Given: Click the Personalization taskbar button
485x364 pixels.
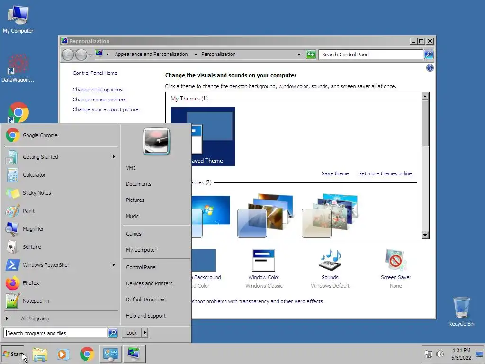Looking at the screenshot, I should pyautogui.click(x=134, y=354).
